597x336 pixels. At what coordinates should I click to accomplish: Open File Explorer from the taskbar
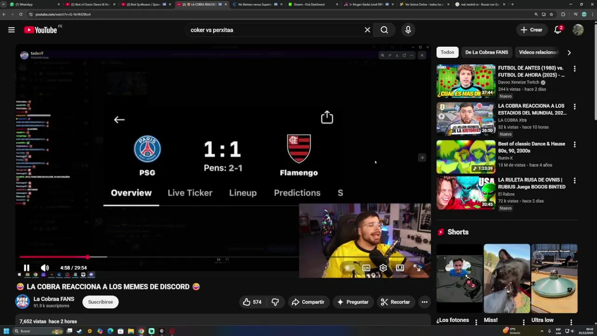click(x=131, y=331)
